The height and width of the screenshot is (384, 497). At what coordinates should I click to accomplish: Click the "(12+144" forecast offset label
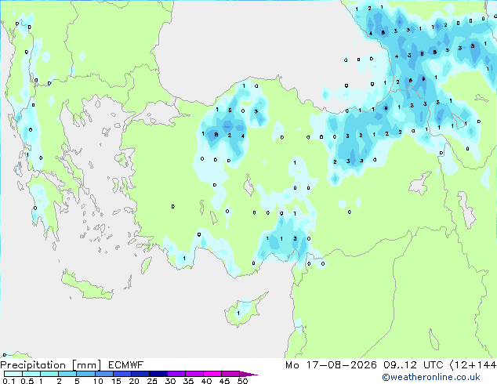coord(473,365)
